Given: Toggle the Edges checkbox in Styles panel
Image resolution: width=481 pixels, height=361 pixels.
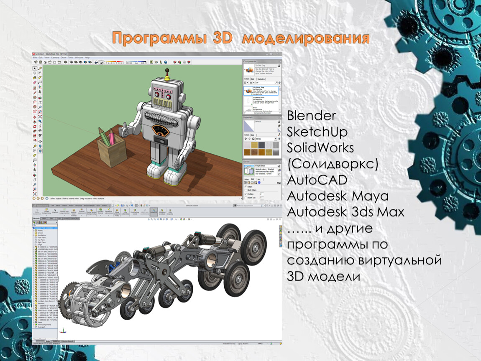Looking at the screenshot, I should 246,187.
